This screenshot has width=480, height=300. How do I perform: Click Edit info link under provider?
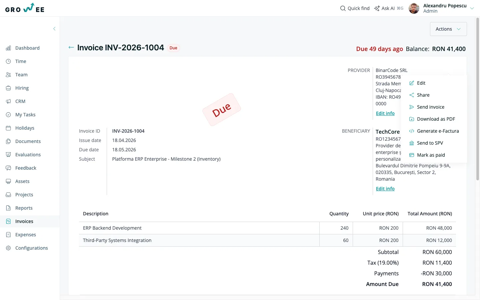(x=385, y=113)
